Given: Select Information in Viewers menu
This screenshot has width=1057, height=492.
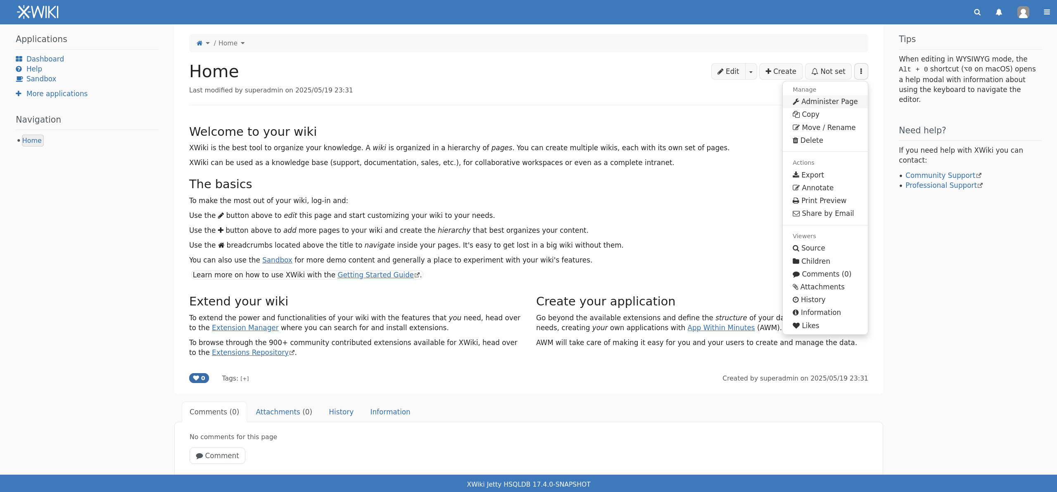Looking at the screenshot, I should pyautogui.click(x=825, y=312).
